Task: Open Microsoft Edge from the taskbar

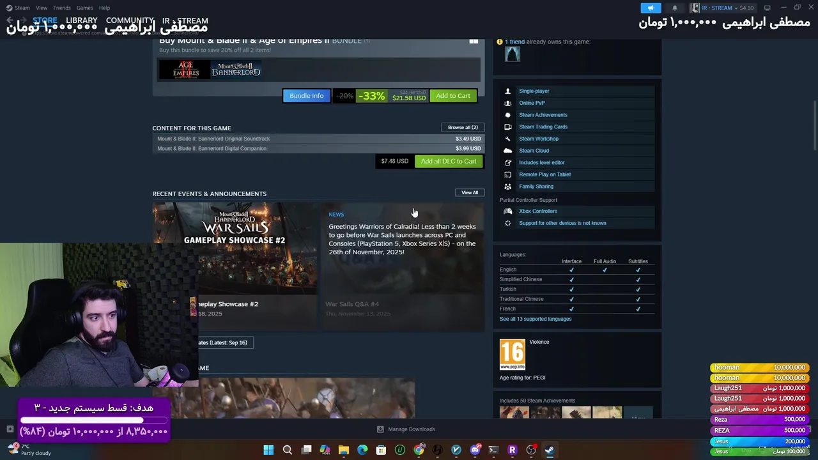Action: pos(362,450)
